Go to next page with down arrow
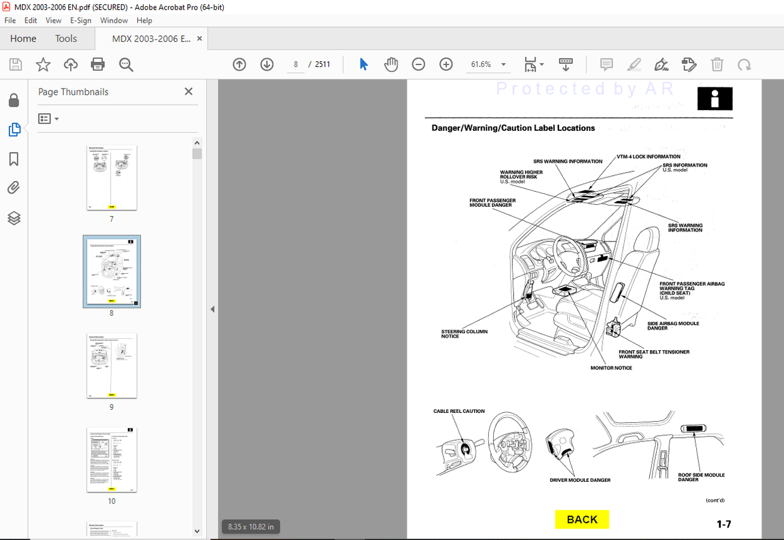 [x=267, y=64]
